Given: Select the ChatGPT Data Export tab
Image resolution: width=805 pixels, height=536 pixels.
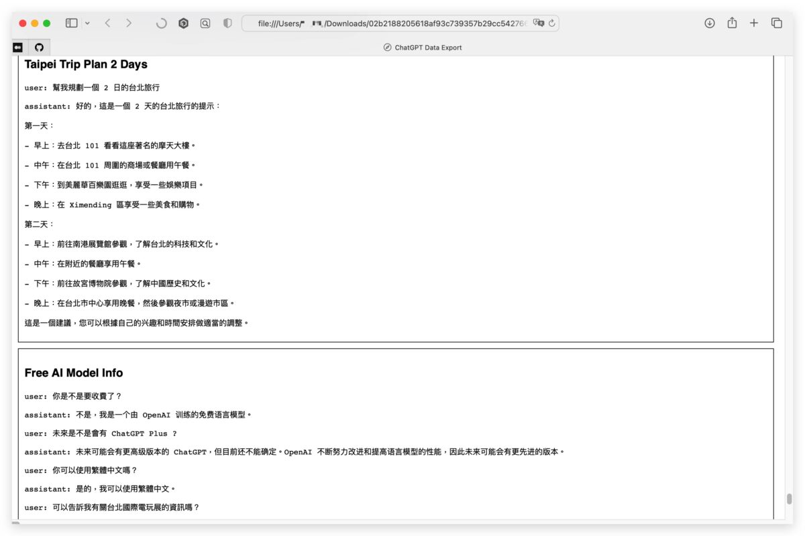Looking at the screenshot, I should tap(423, 48).
